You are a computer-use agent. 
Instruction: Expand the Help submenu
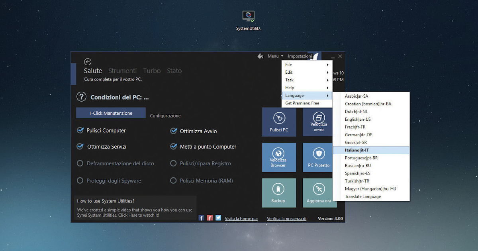[x=307, y=88]
